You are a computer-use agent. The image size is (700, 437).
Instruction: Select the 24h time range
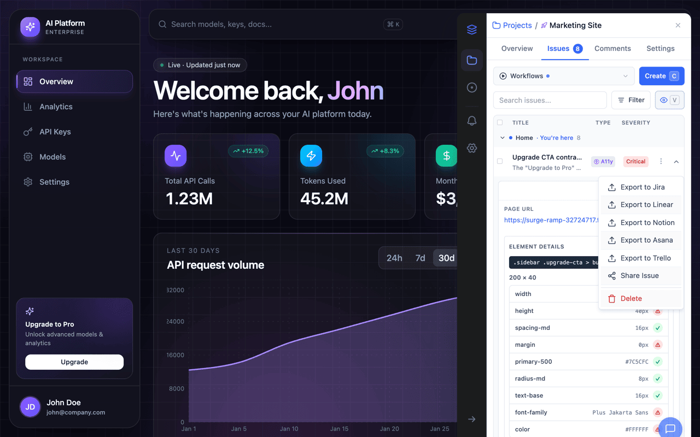click(394, 258)
